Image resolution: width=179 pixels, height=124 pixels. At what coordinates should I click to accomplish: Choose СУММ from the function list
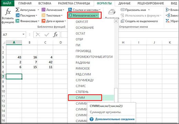pyautogui.click(x=85, y=98)
